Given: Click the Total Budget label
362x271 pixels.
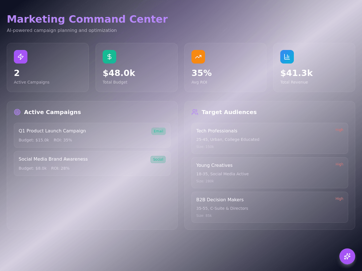Looking at the screenshot, I should [x=115, y=82].
